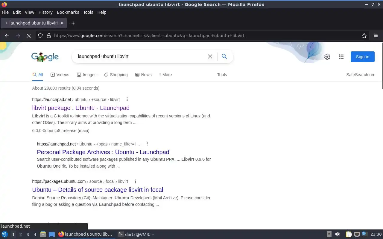Open a new tab with plus button

coord(73,23)
